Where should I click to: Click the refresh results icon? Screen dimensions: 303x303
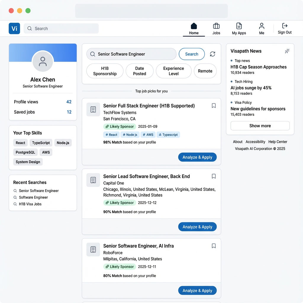point(212,54)
